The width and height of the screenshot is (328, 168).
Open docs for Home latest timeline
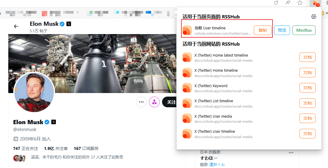pos(308,57)
